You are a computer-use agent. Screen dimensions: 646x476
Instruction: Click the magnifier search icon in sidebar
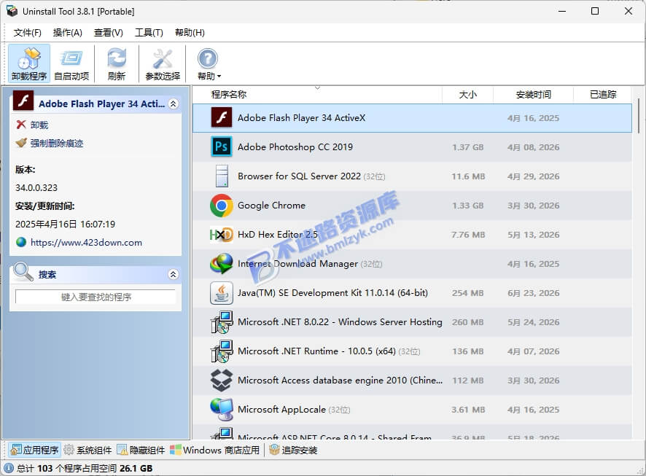tap(23, 272)
